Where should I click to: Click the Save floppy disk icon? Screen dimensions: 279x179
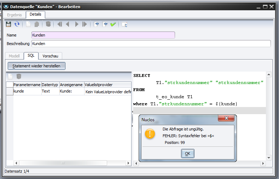8,24
